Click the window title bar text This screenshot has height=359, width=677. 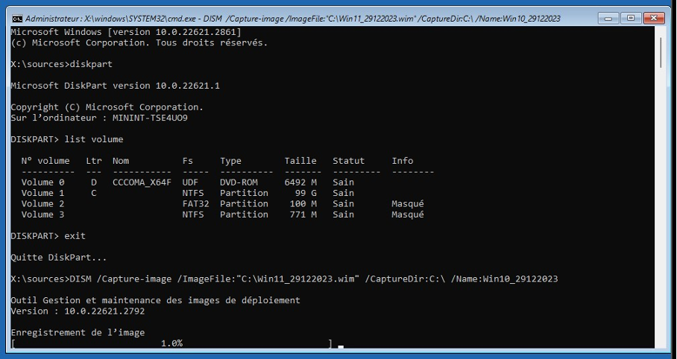pos(293,19)
